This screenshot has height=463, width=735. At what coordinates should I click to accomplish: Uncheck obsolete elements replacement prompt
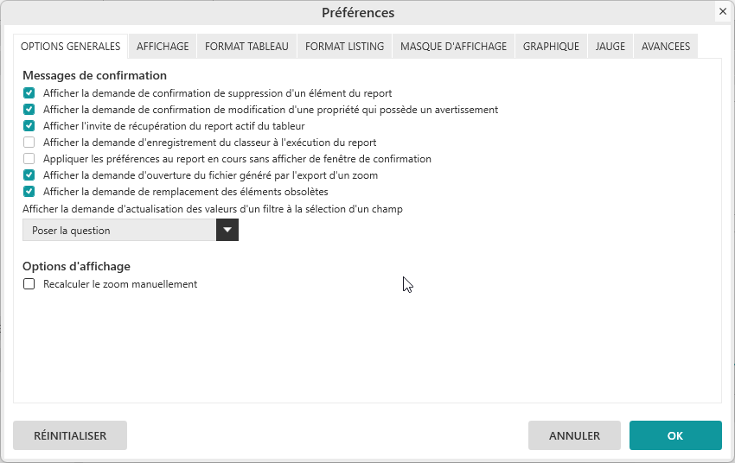point(29,192)
